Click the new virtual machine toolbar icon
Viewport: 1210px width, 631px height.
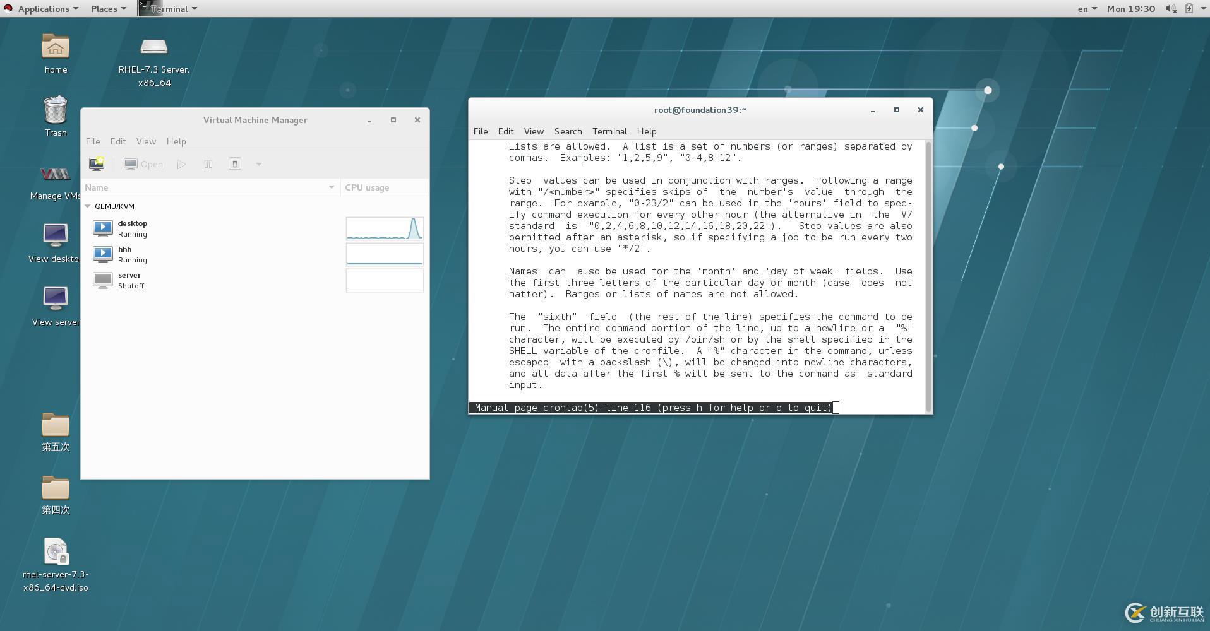(97, 164)
